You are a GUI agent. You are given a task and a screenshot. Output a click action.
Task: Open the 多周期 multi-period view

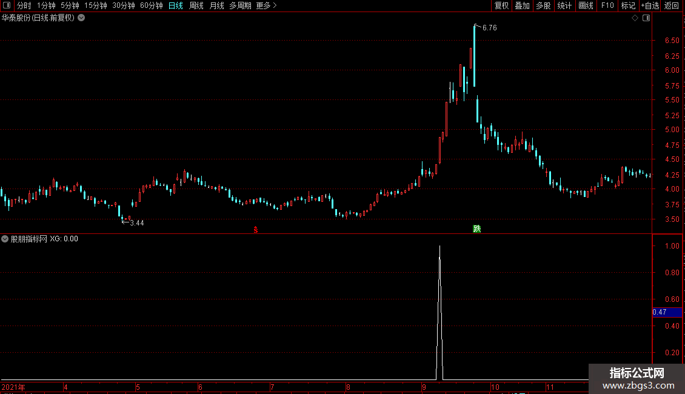pos(240,5)
